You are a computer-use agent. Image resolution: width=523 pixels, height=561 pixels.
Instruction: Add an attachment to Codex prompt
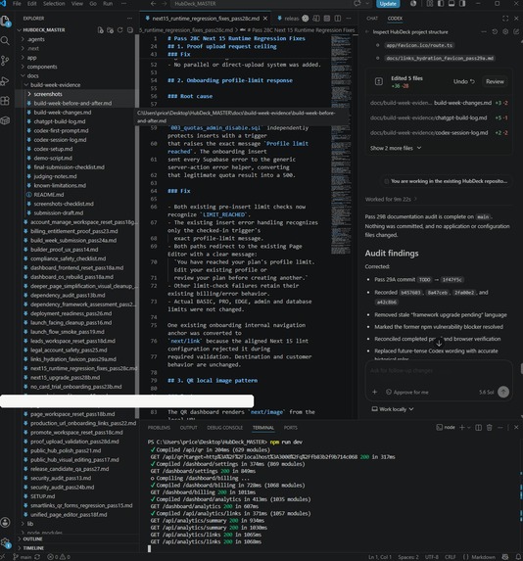point(375,392)
